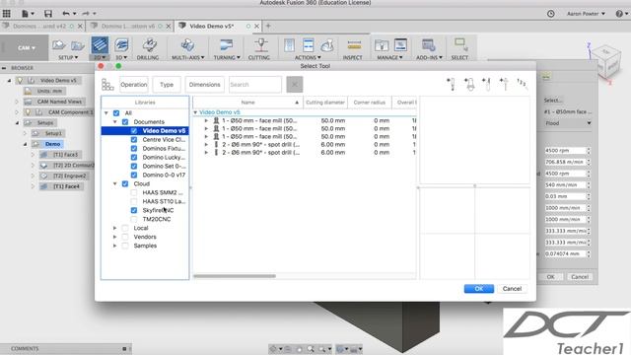Screen dimensions: 631x355
Task: Open the CAM workspace dropdown
Action: click(27, 48)
